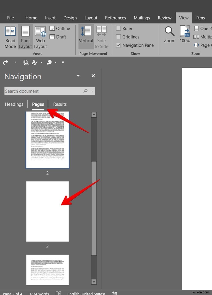Set zoom to 100%
This screenshot has height=295, width=212.
184,34
